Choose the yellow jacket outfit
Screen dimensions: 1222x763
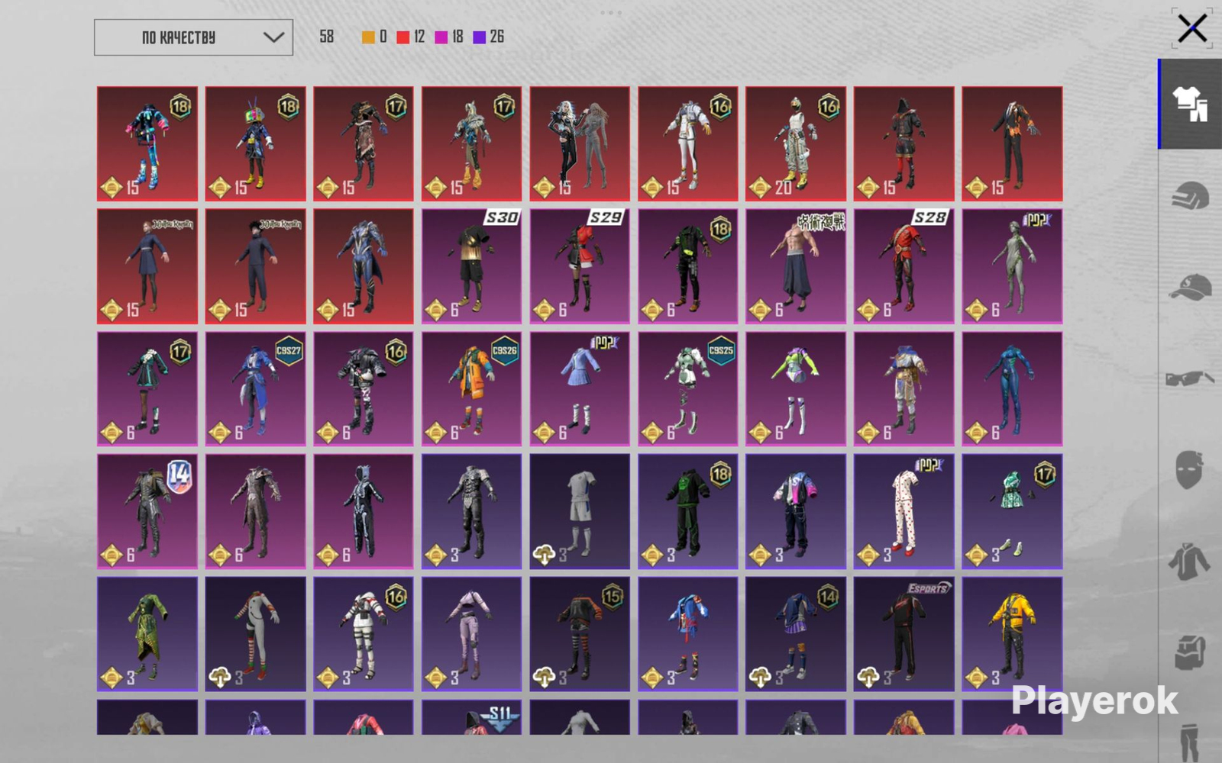(x=1012, y=634)
